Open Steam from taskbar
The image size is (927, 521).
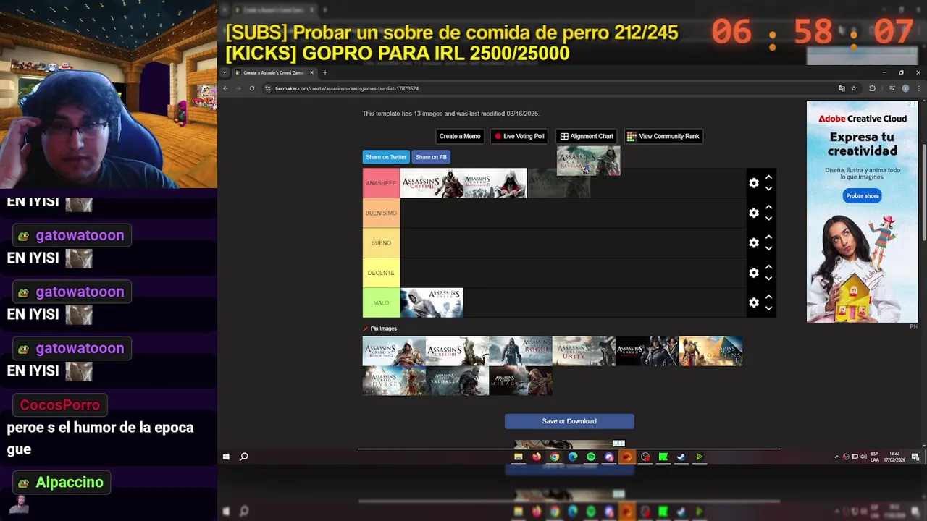pos(681,457)
